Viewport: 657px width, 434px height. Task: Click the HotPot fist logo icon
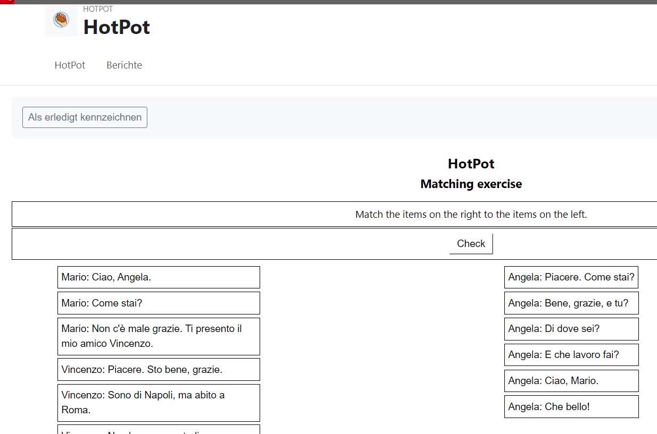point(61,21)
